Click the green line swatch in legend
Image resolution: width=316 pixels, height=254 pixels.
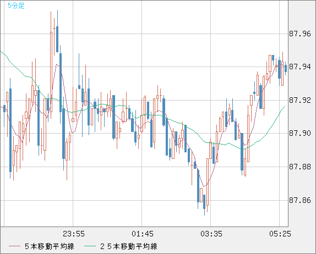tap(90, 246)
